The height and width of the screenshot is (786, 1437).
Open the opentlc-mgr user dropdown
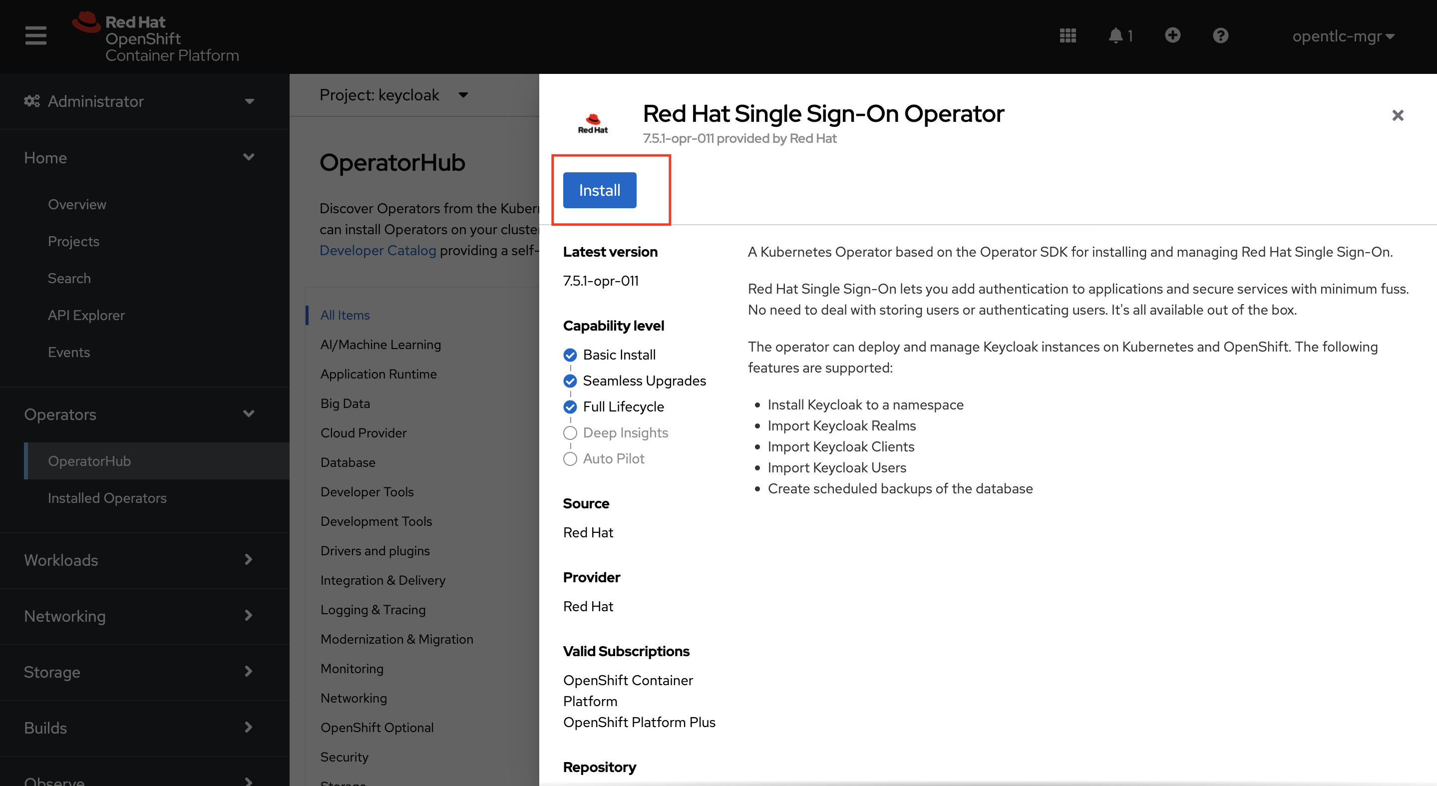click(1343, 36)
